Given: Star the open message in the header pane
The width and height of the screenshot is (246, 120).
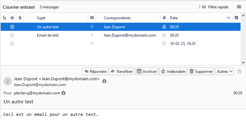Looking at the screenshot, I should coord(240,72).
